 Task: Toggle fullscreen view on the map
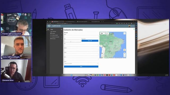tap(125, 34)
